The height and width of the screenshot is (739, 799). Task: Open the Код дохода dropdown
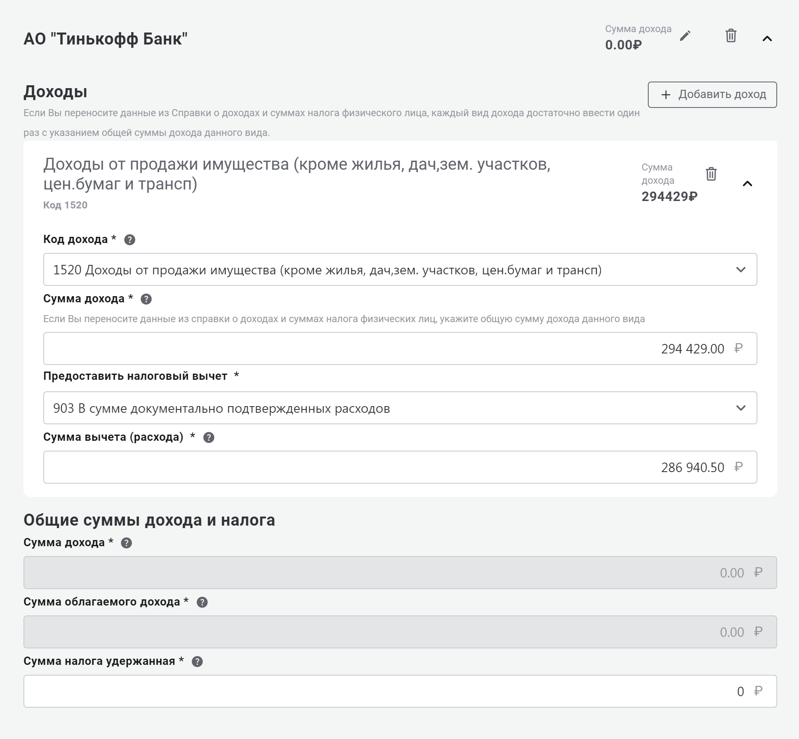pyautogui.click(x=400, y=269)
